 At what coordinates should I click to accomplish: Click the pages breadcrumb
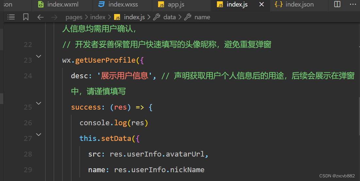[74, 17]
